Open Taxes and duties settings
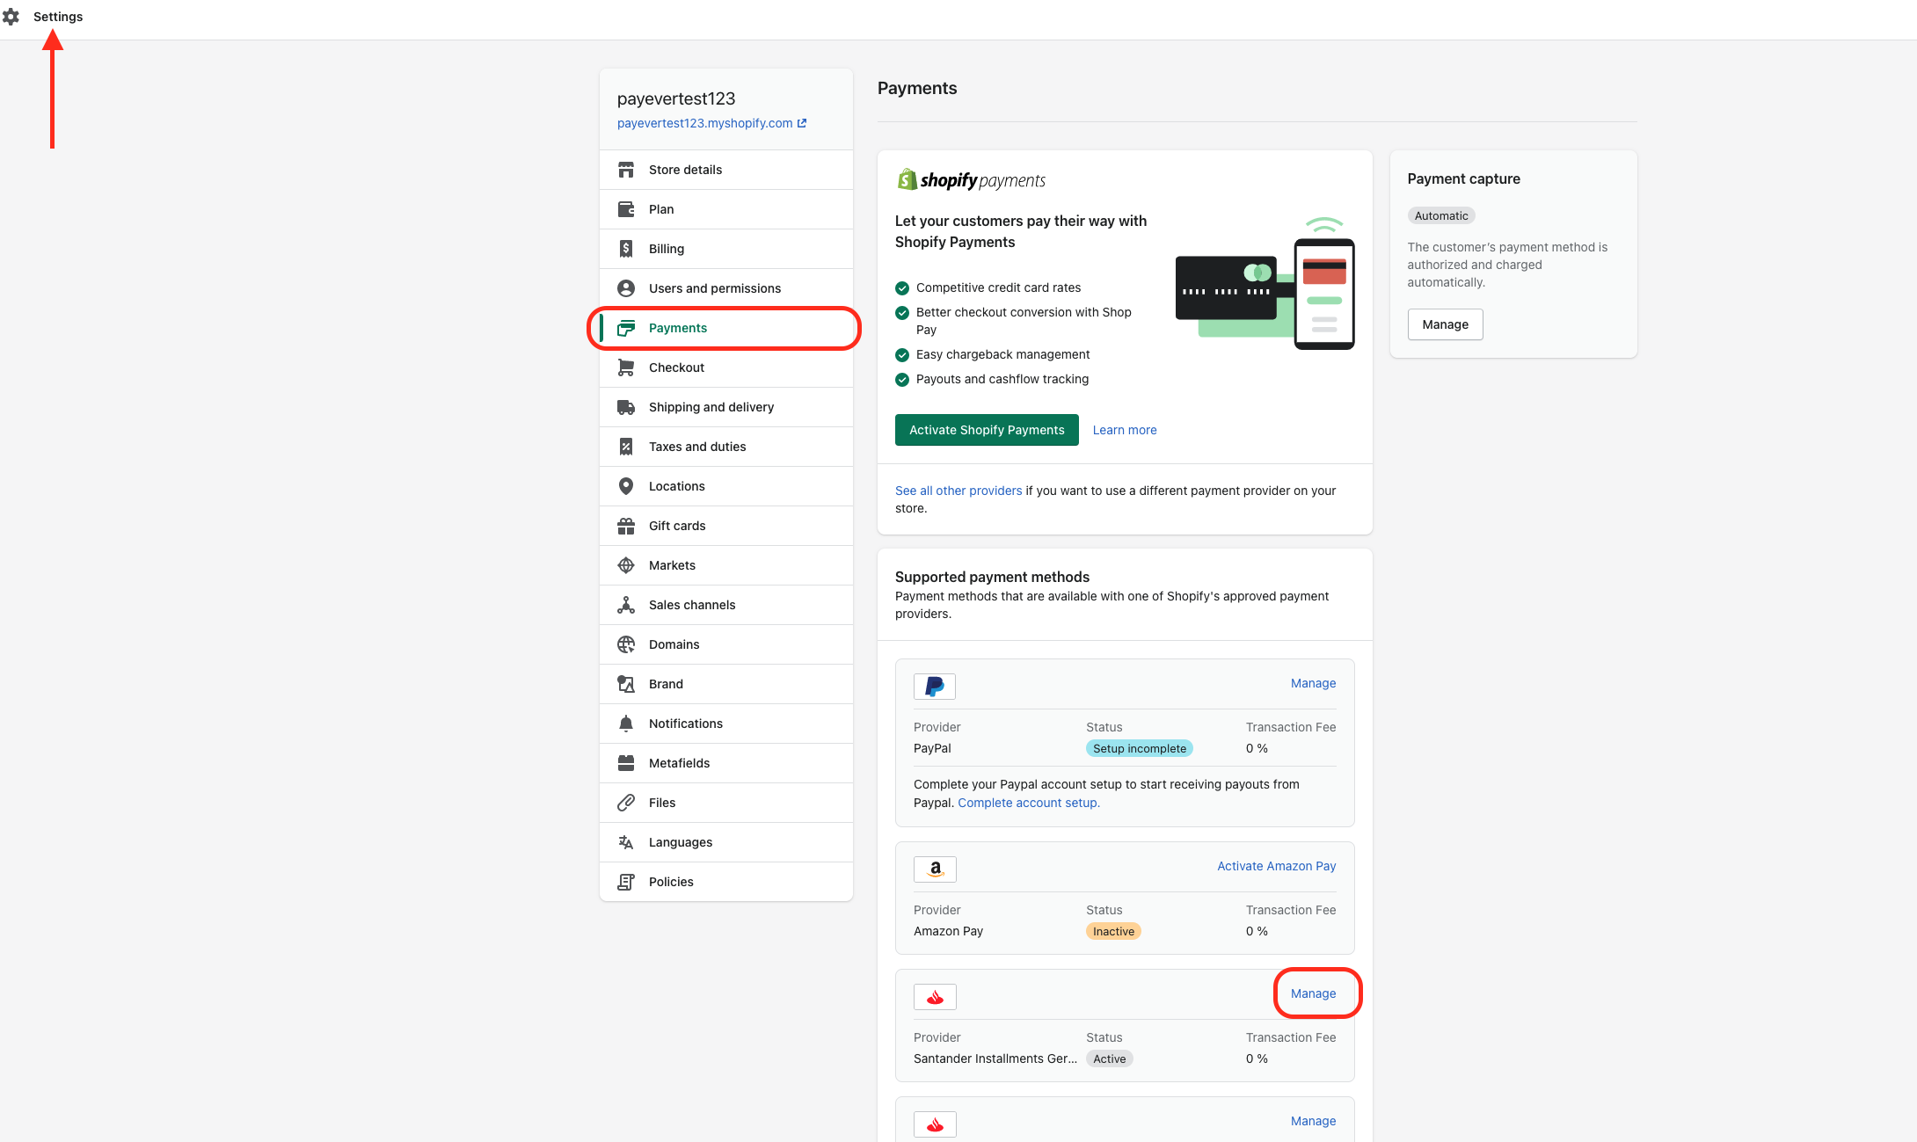This screenshot has height=1142, width=1917. (726, 447)
